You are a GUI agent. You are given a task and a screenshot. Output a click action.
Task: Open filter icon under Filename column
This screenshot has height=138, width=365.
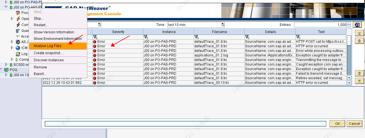196,37
